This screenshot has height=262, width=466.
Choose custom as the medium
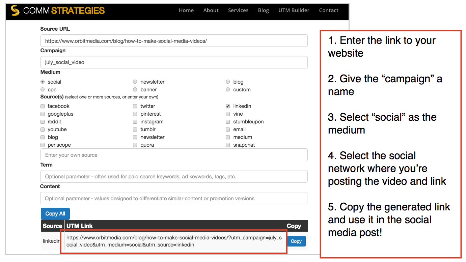228,90
